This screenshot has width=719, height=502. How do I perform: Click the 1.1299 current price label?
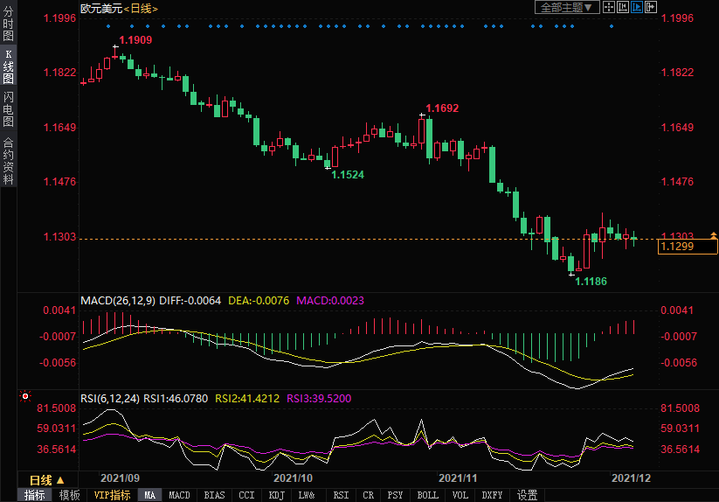[x=677, y=248]
